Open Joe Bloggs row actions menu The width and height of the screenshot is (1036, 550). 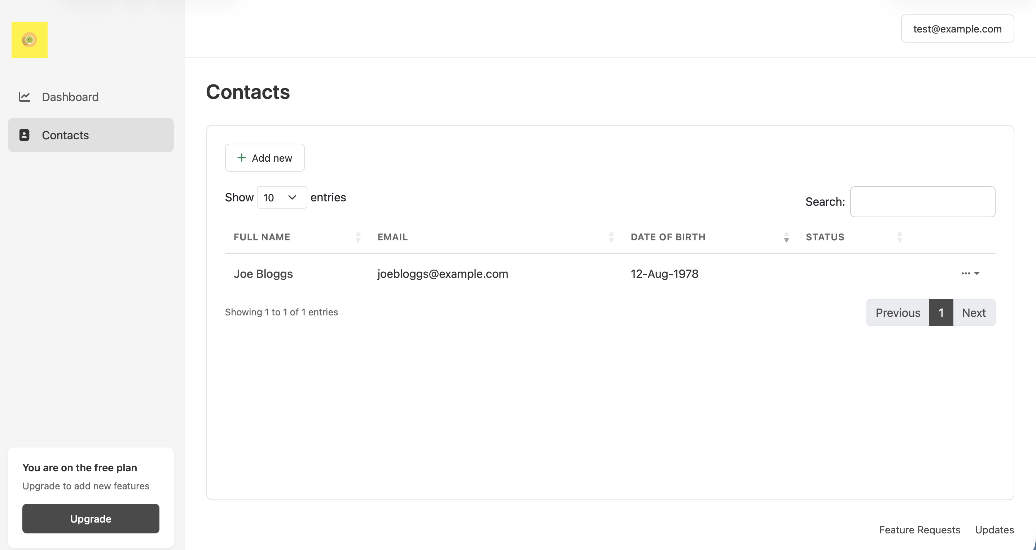tap(970, 274)
